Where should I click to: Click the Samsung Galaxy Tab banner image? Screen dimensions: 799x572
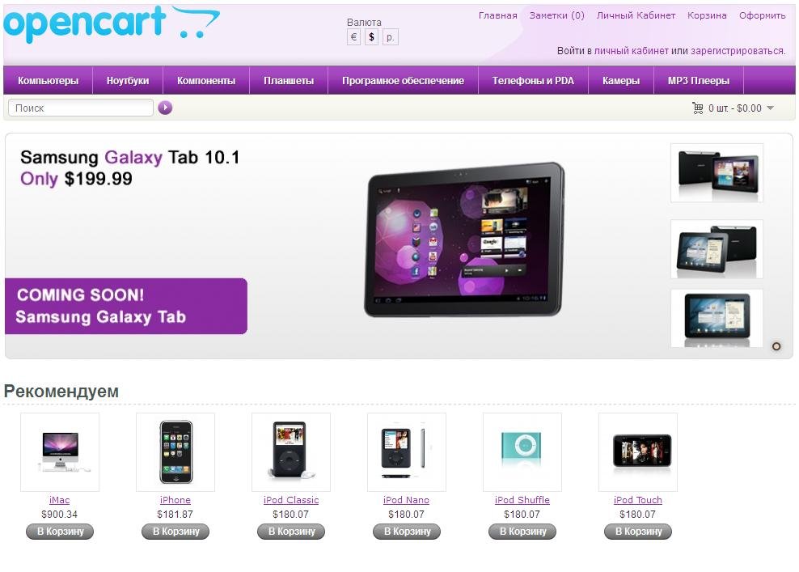464,239
